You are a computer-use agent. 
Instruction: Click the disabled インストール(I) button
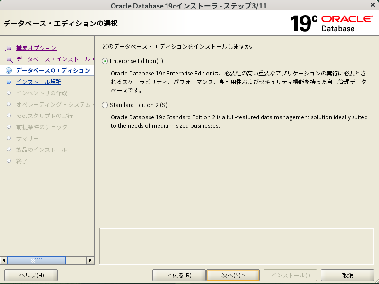291,276
